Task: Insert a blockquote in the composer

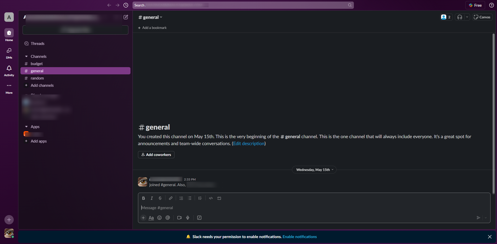Action: tap(200, 198)
